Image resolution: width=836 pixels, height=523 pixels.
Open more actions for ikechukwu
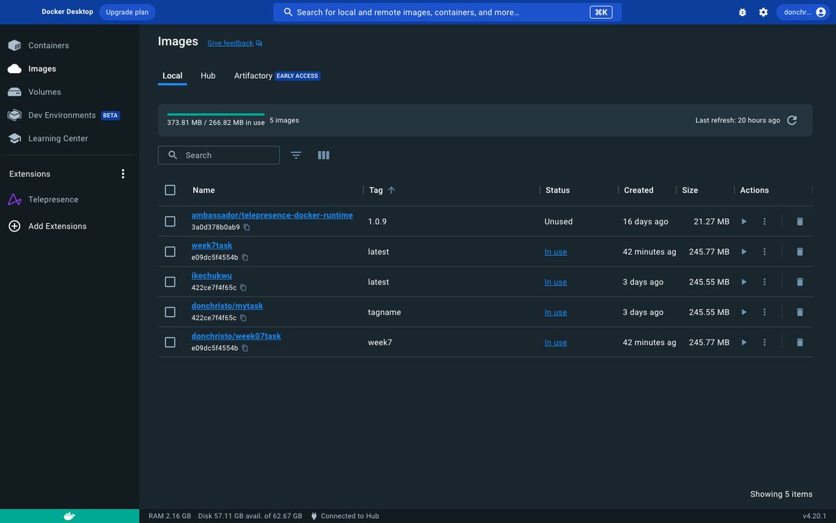point(764,282)
